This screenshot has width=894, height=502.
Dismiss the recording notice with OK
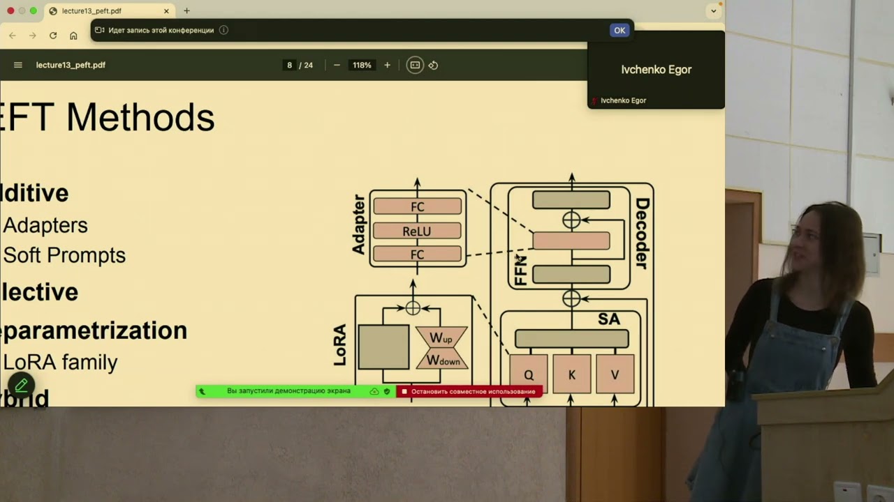coord(620,30)
